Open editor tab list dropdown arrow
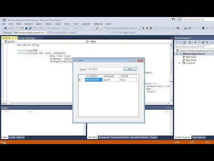The height and width of the screenshot is (161, 214). pos(172,38)
